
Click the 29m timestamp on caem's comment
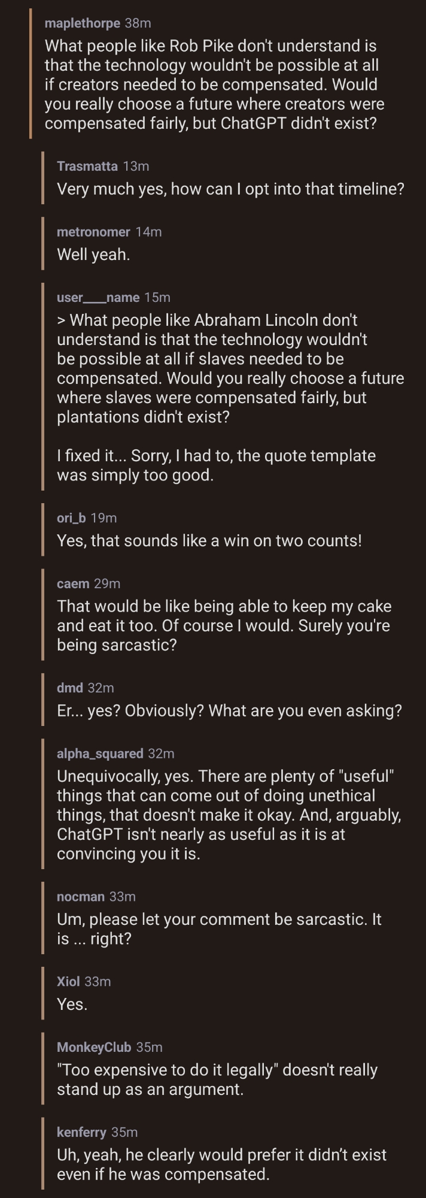click(107, 584)
